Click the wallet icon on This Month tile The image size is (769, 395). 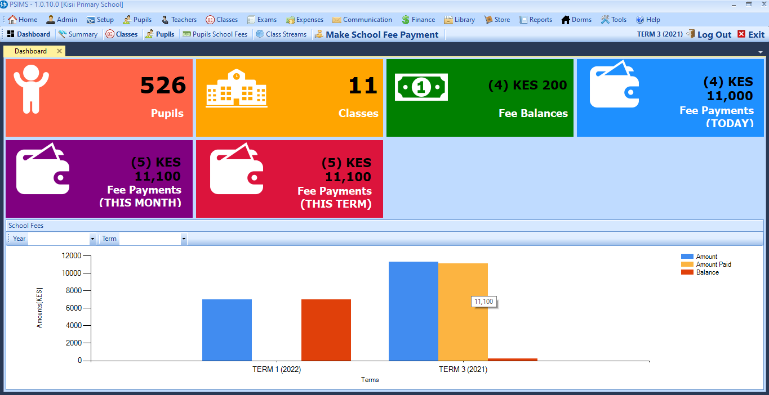(43, 168)
